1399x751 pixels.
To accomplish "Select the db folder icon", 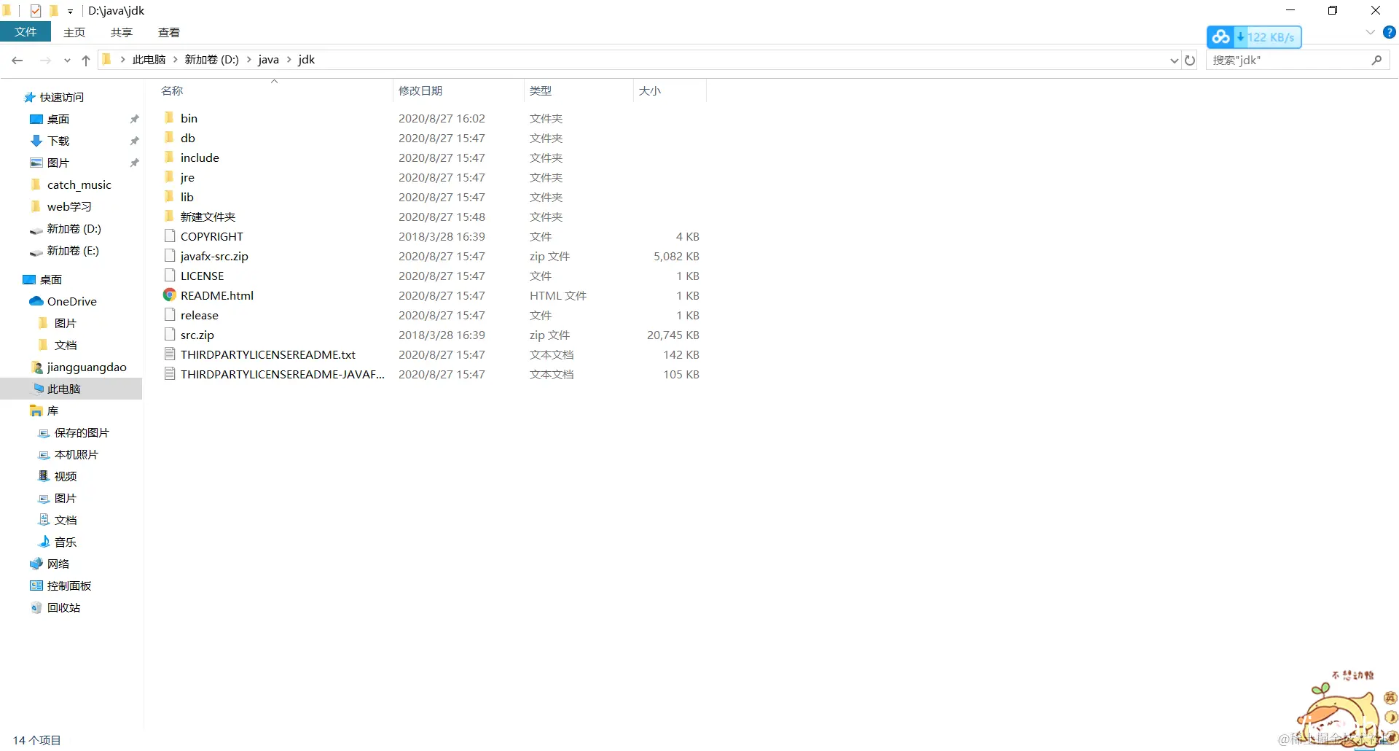I will coord(169,137).
